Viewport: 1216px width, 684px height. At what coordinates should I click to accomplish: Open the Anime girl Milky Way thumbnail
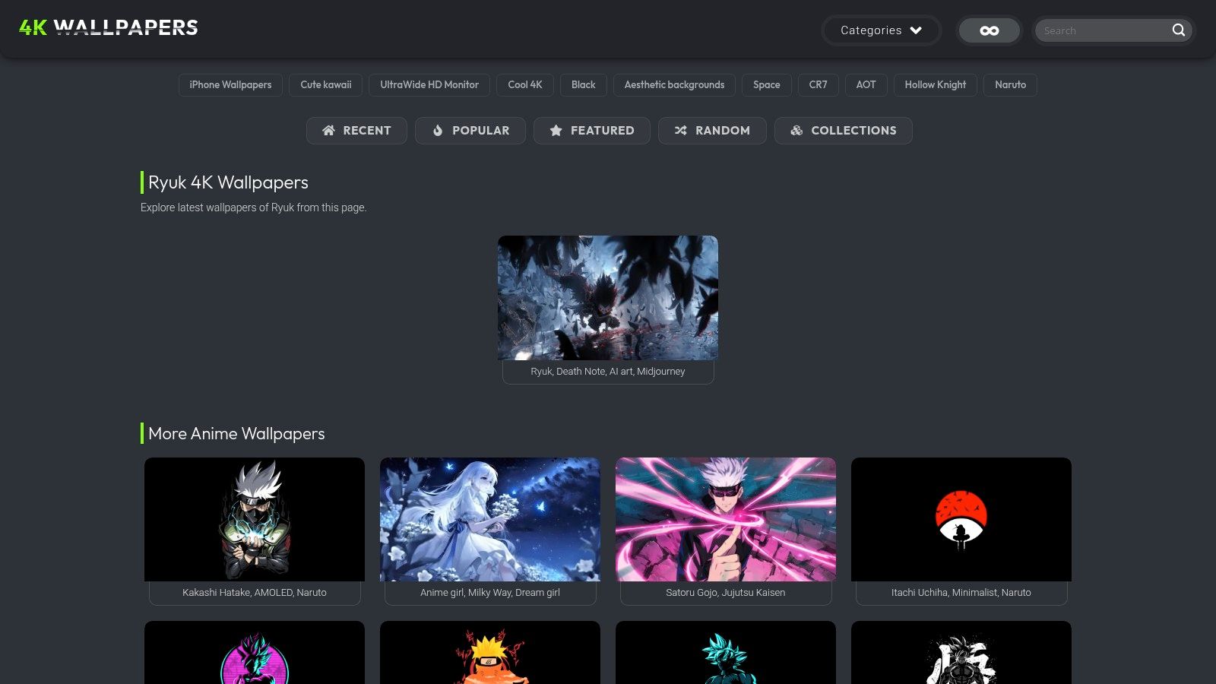coord(490,519)
